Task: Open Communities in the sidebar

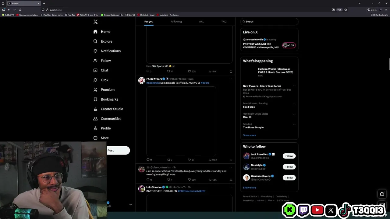Action: [x=107, y=119]
